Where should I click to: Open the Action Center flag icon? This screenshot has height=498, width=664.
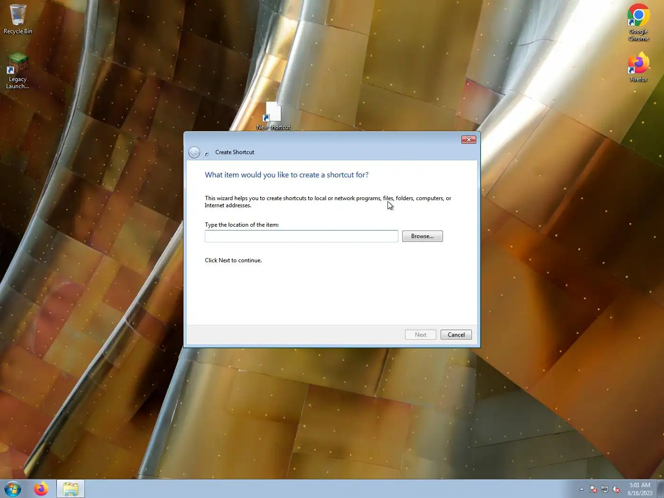point(593,489)
